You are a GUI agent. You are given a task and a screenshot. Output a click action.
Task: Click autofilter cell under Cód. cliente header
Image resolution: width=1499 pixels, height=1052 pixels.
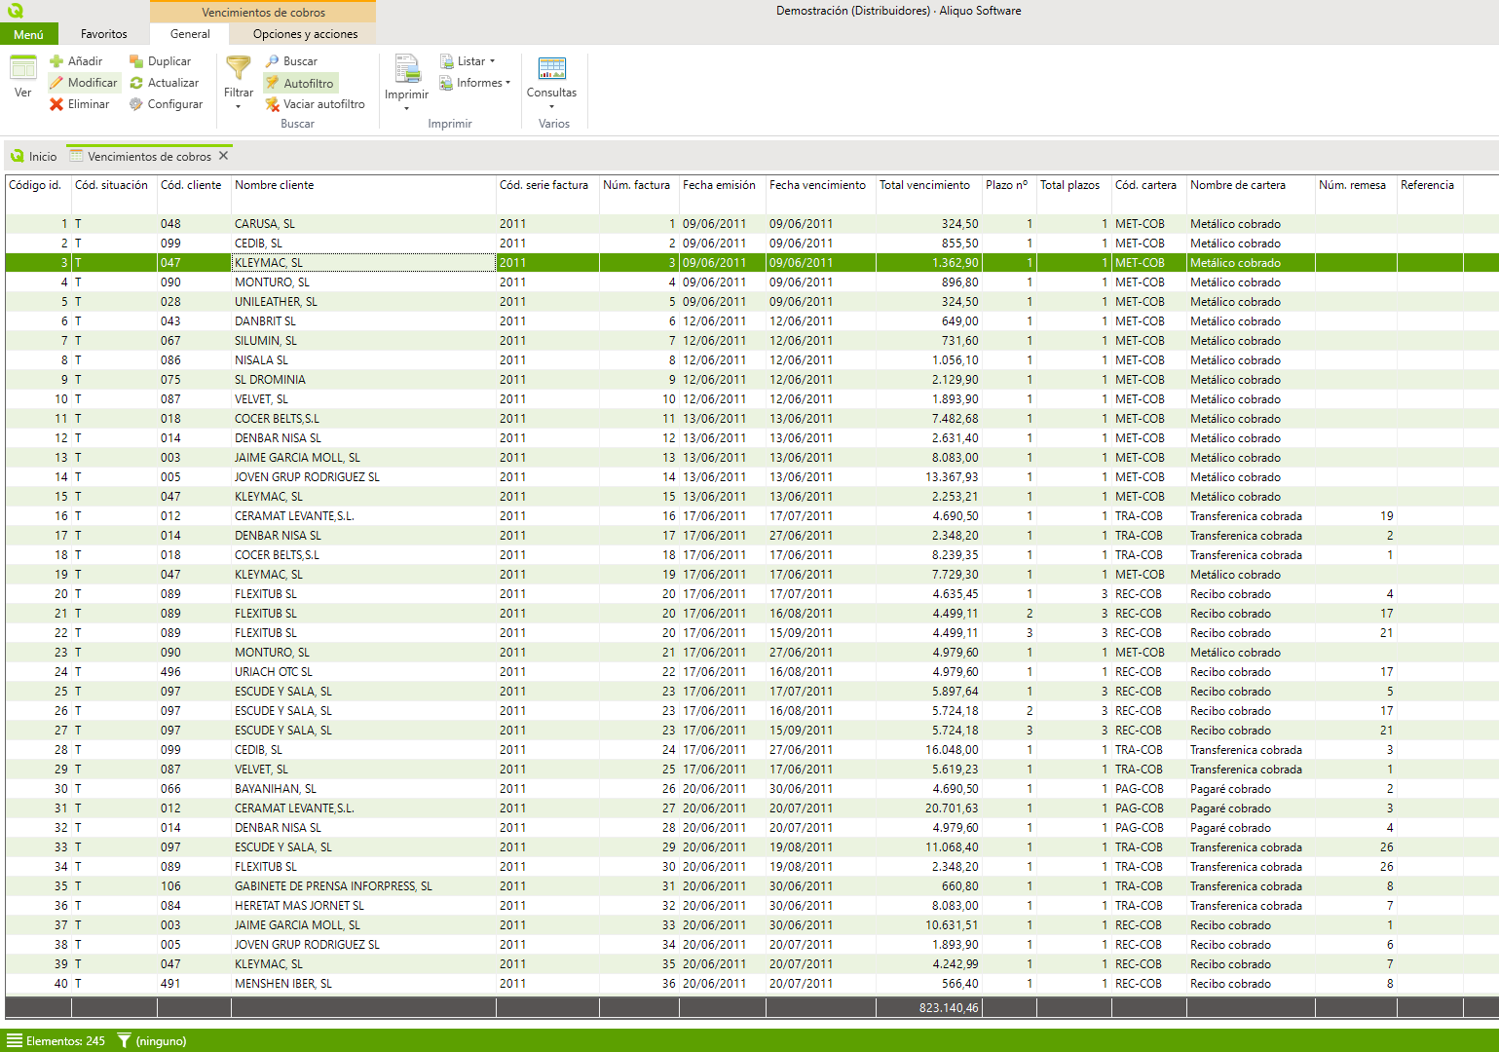(x=195, y=205)
